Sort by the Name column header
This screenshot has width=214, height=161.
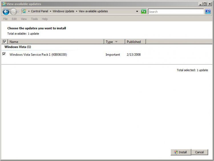[x=56, y=42]
